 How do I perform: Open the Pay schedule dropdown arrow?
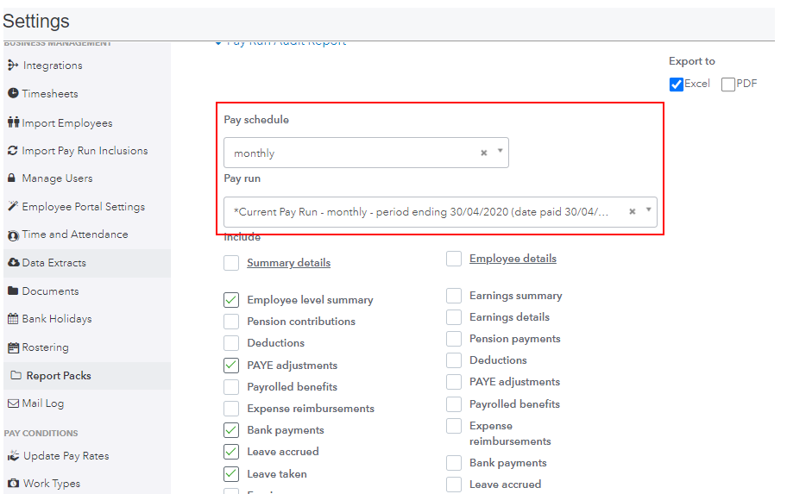pyautogui.click(x=500, y=151)
